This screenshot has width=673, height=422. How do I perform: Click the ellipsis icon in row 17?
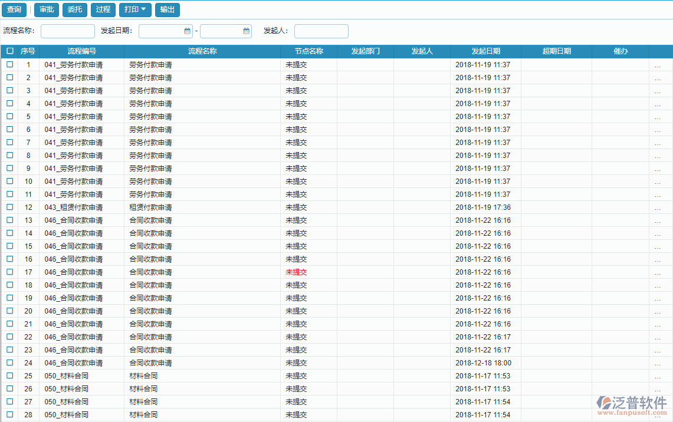(x=657, y=272)
